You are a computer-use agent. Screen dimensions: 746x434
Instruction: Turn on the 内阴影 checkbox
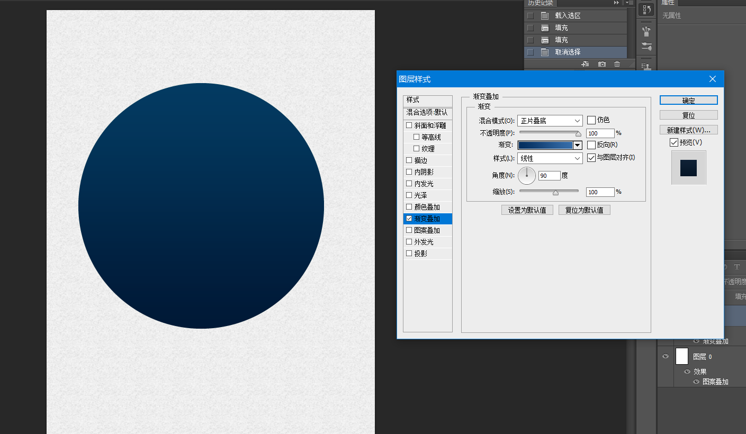[x=409, y=172]
